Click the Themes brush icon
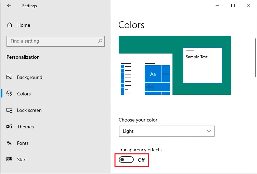 point(9,127)
